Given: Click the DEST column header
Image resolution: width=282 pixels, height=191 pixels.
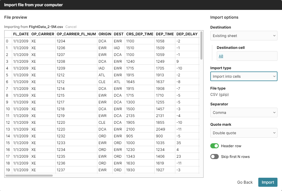Looking at the screenshot, I should [x=119, y=34].
